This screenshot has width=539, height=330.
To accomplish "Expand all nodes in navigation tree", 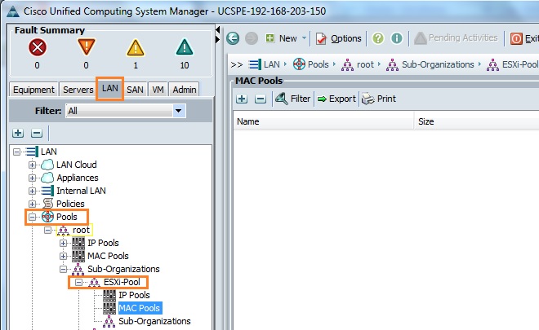I will [x=18, y=133].
